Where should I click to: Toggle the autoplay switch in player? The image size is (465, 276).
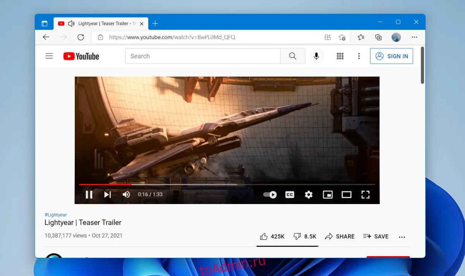tap(270, 194)
